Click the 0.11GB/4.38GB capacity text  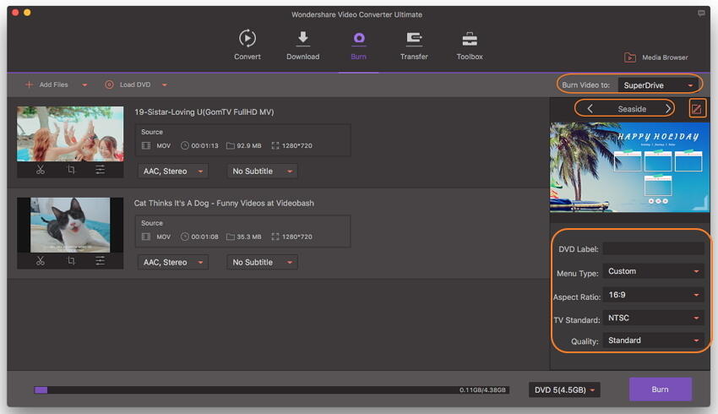tap(482, 389)
